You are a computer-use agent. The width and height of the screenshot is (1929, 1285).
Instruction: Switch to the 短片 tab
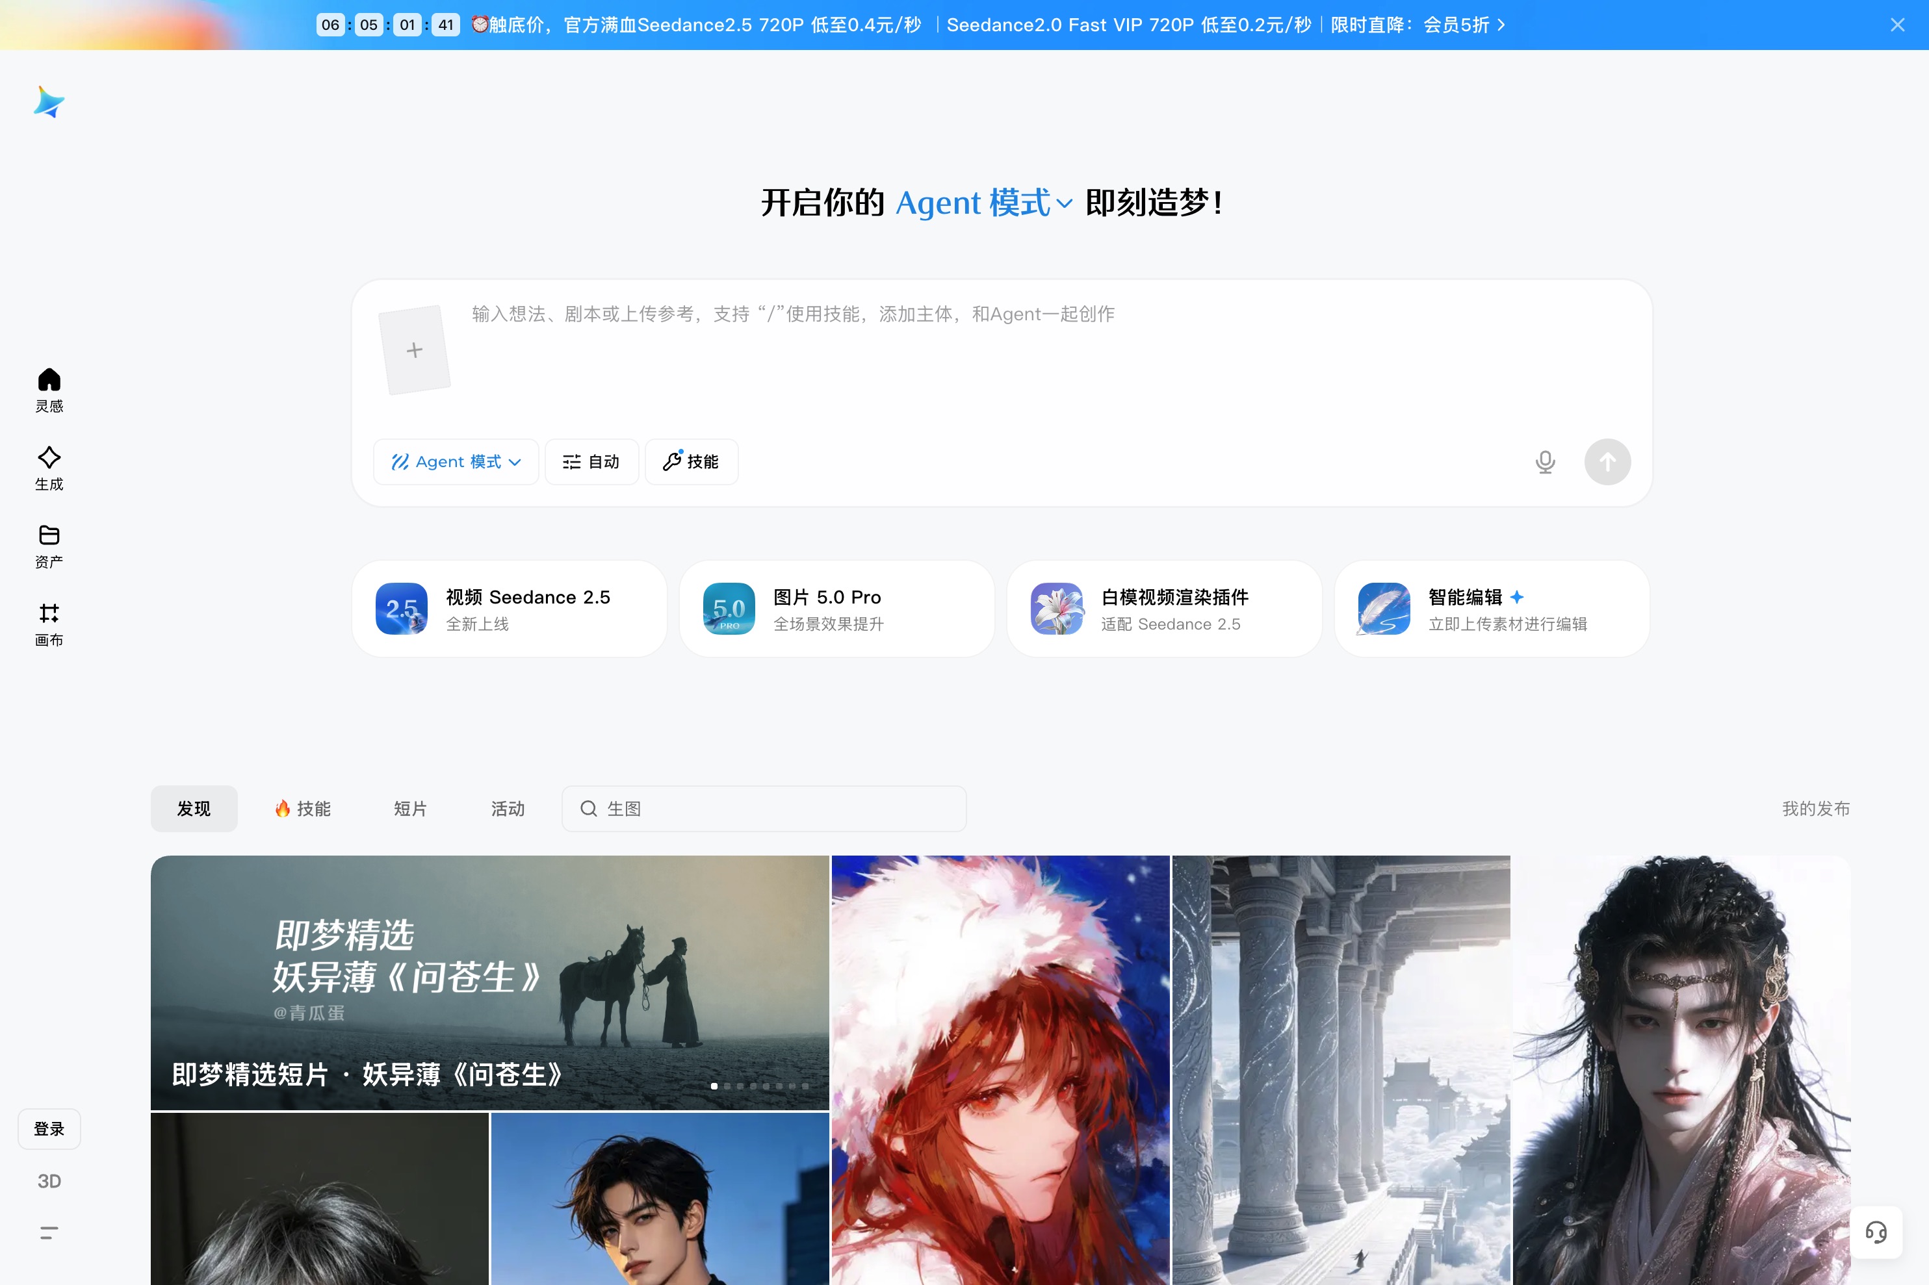tap(411, 809)
